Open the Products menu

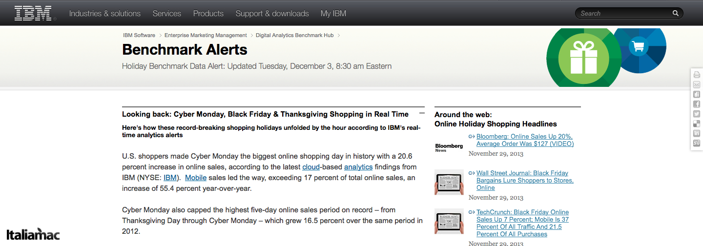tap(208, 14)
